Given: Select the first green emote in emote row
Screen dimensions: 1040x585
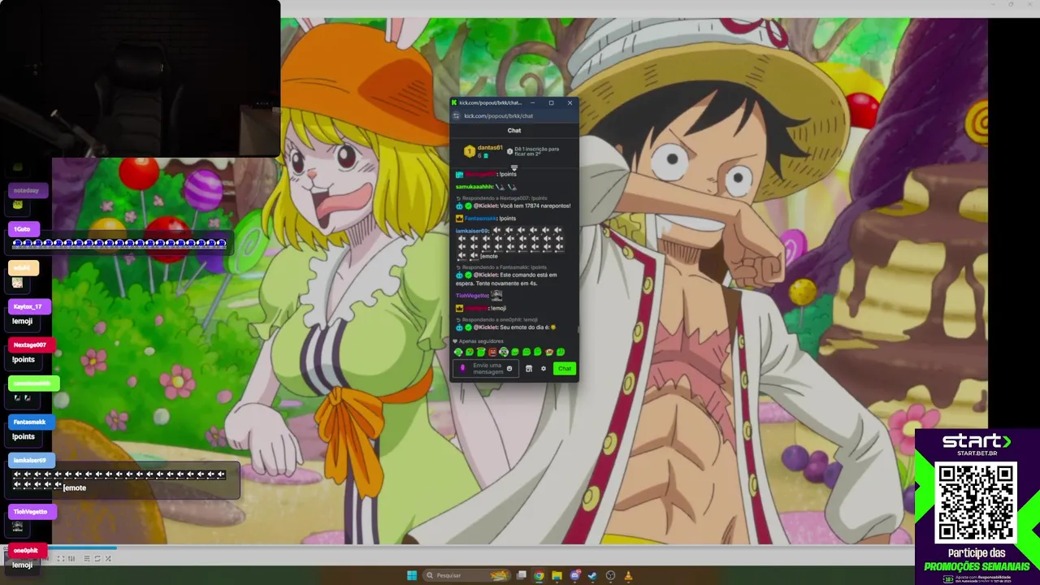Looking at the screenshot, I should point(458,352).
